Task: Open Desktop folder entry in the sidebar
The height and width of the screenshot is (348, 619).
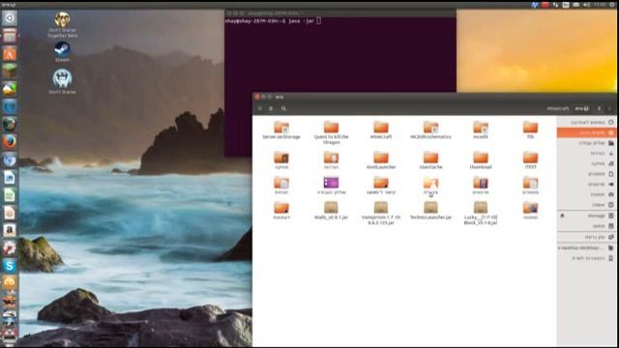Action: pos(587,143)
